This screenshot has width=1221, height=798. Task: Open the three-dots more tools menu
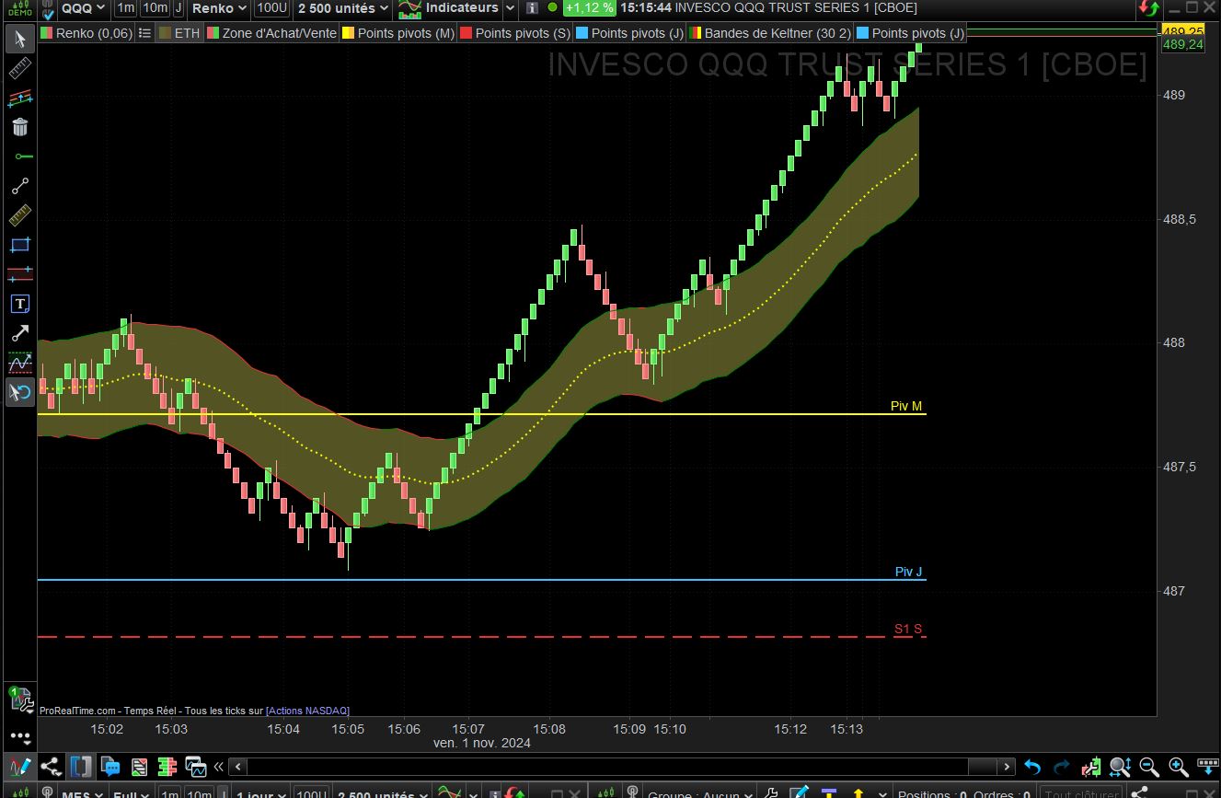19,737
